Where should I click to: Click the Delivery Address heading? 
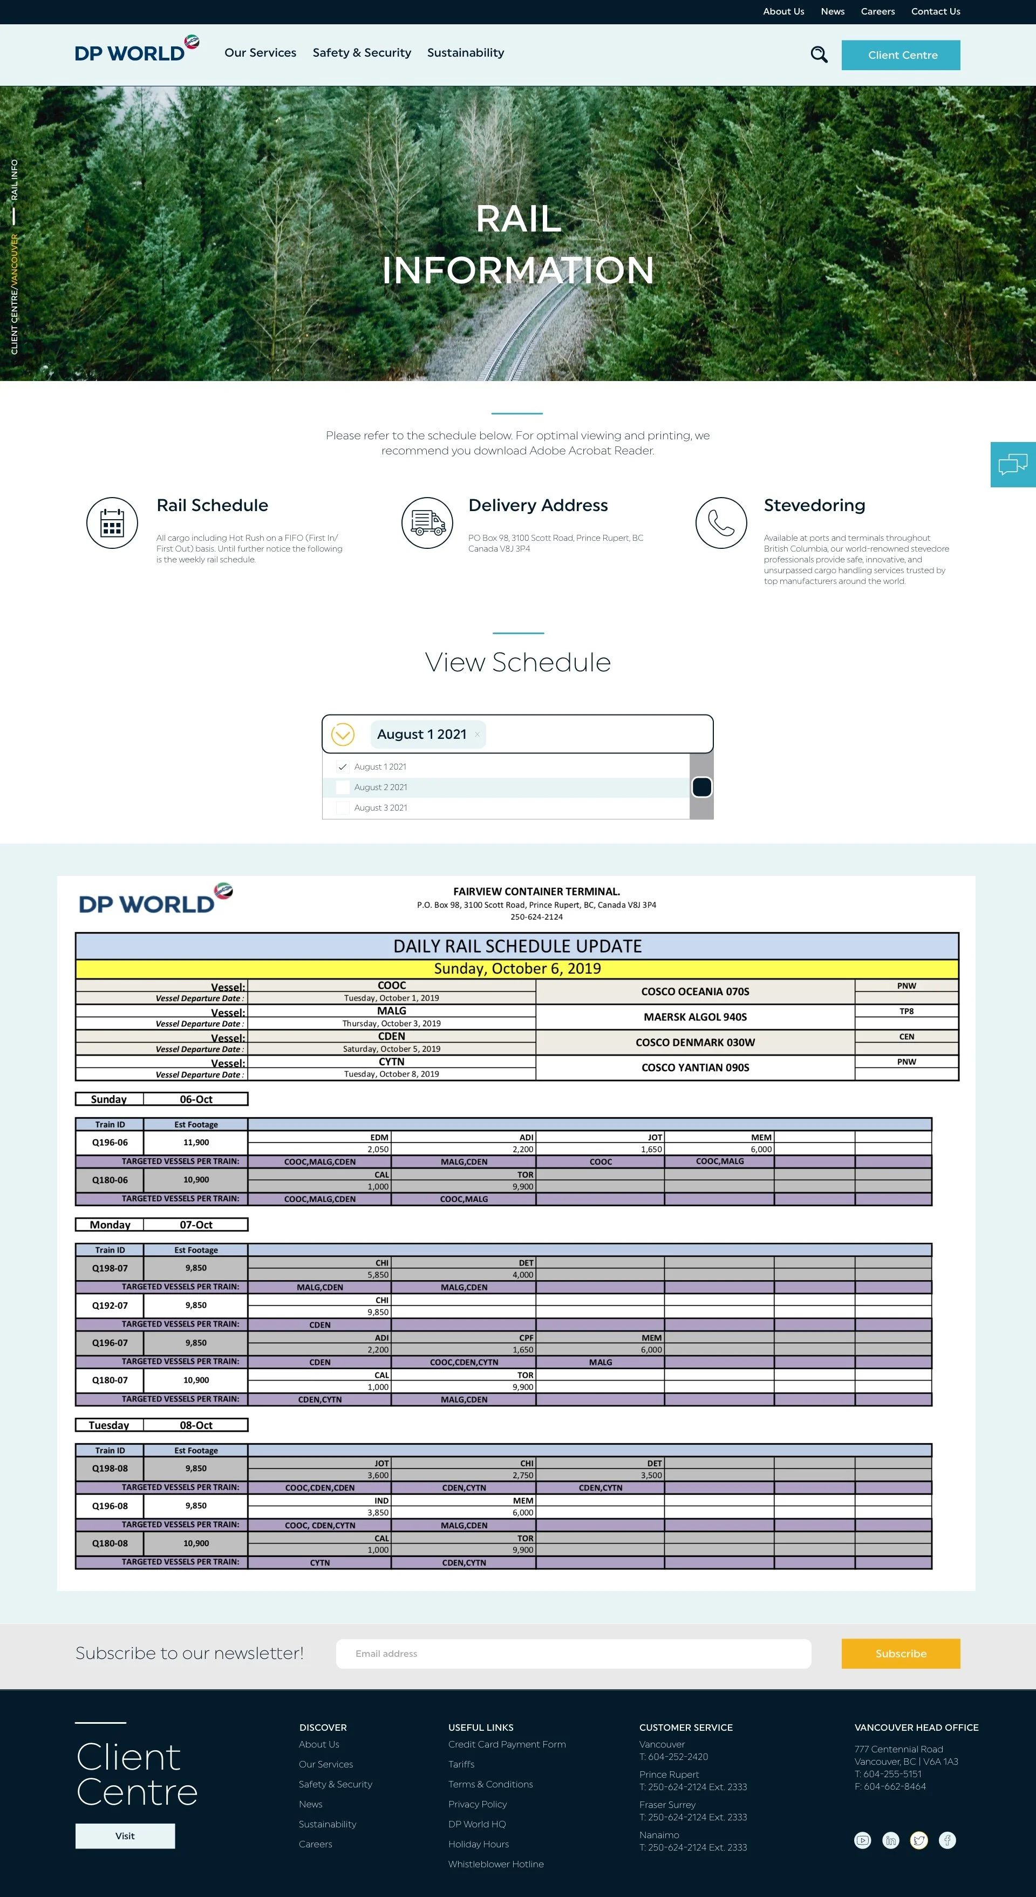tap(539, 505)
